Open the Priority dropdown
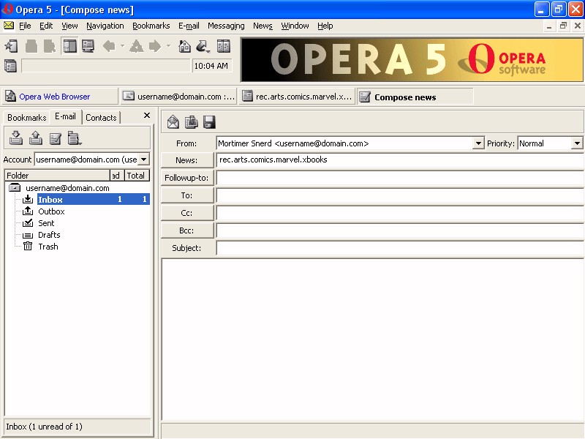 (x=577, y=143)
